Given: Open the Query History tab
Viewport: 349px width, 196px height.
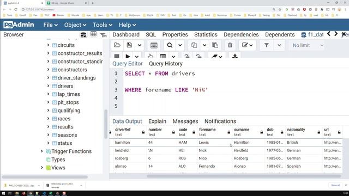Looking at the screenshot, I should click(x=166, y=64).
